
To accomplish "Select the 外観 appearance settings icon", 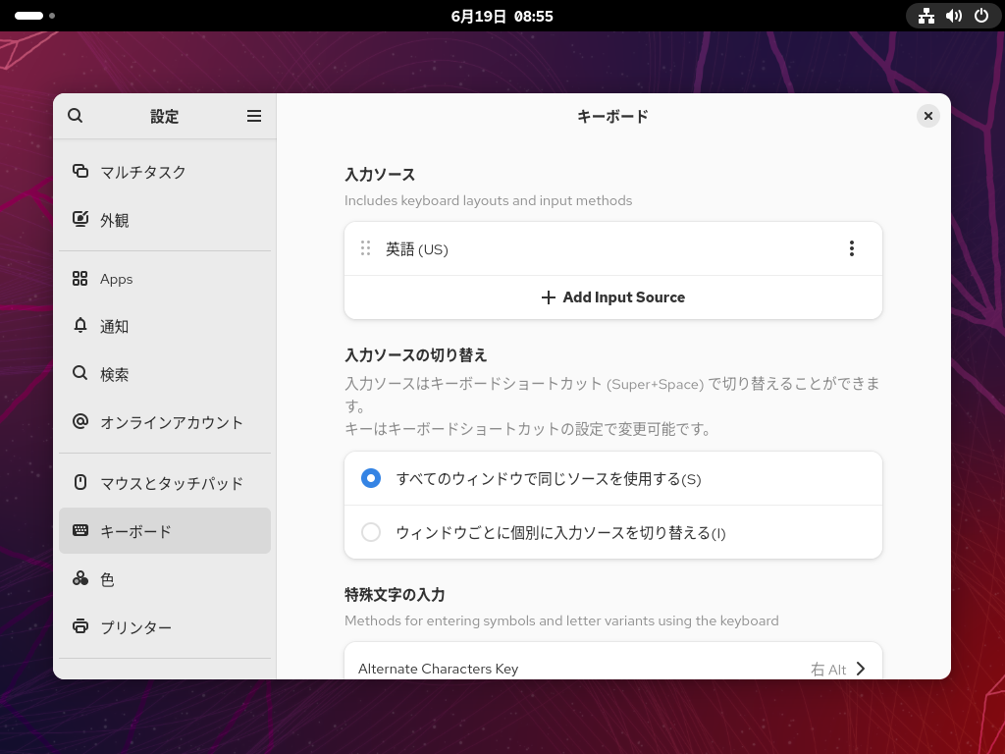I will [x=80, y=220].
